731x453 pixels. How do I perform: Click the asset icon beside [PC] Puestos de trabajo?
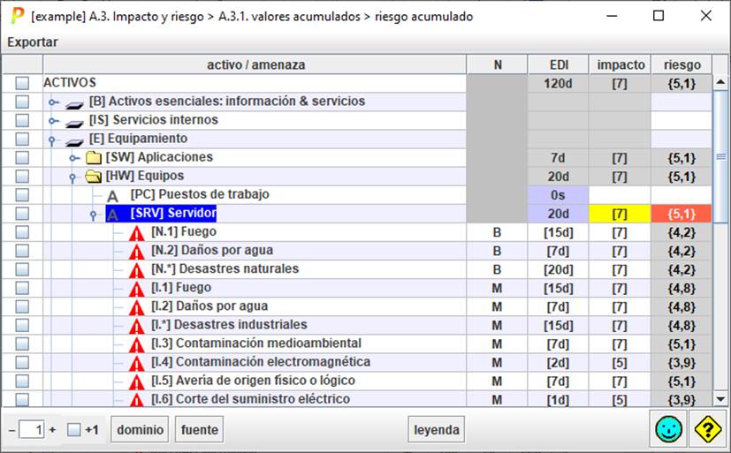coord(113,195)
